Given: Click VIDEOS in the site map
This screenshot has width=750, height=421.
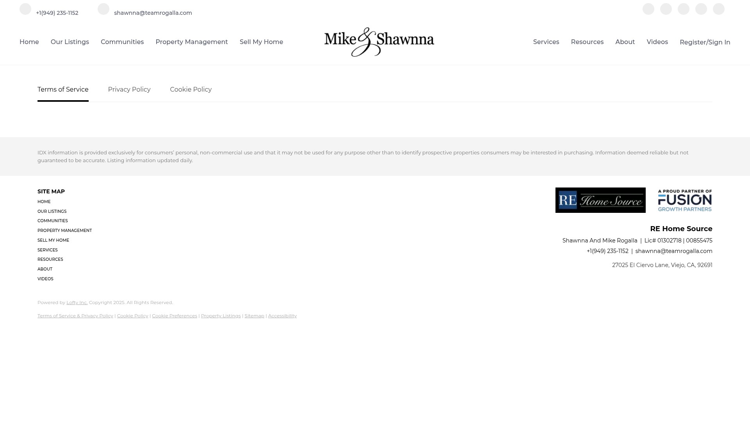Looking at the screenshot, I should coord(45,279).
